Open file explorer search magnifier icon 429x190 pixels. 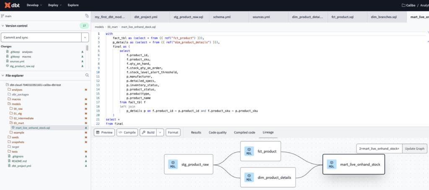point(87,75)
